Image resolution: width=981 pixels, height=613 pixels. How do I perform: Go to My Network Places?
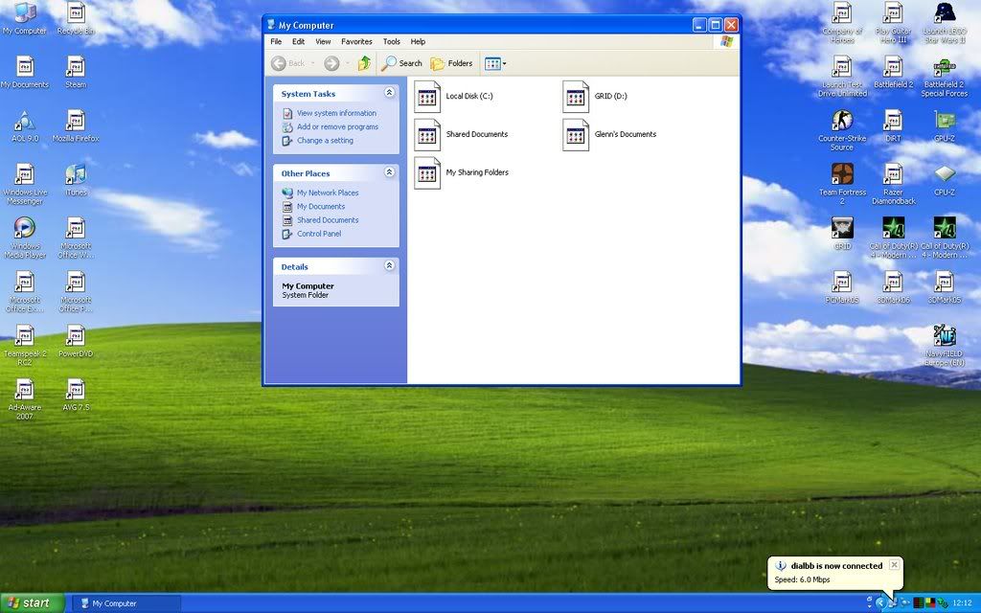(x=328, y=193)
